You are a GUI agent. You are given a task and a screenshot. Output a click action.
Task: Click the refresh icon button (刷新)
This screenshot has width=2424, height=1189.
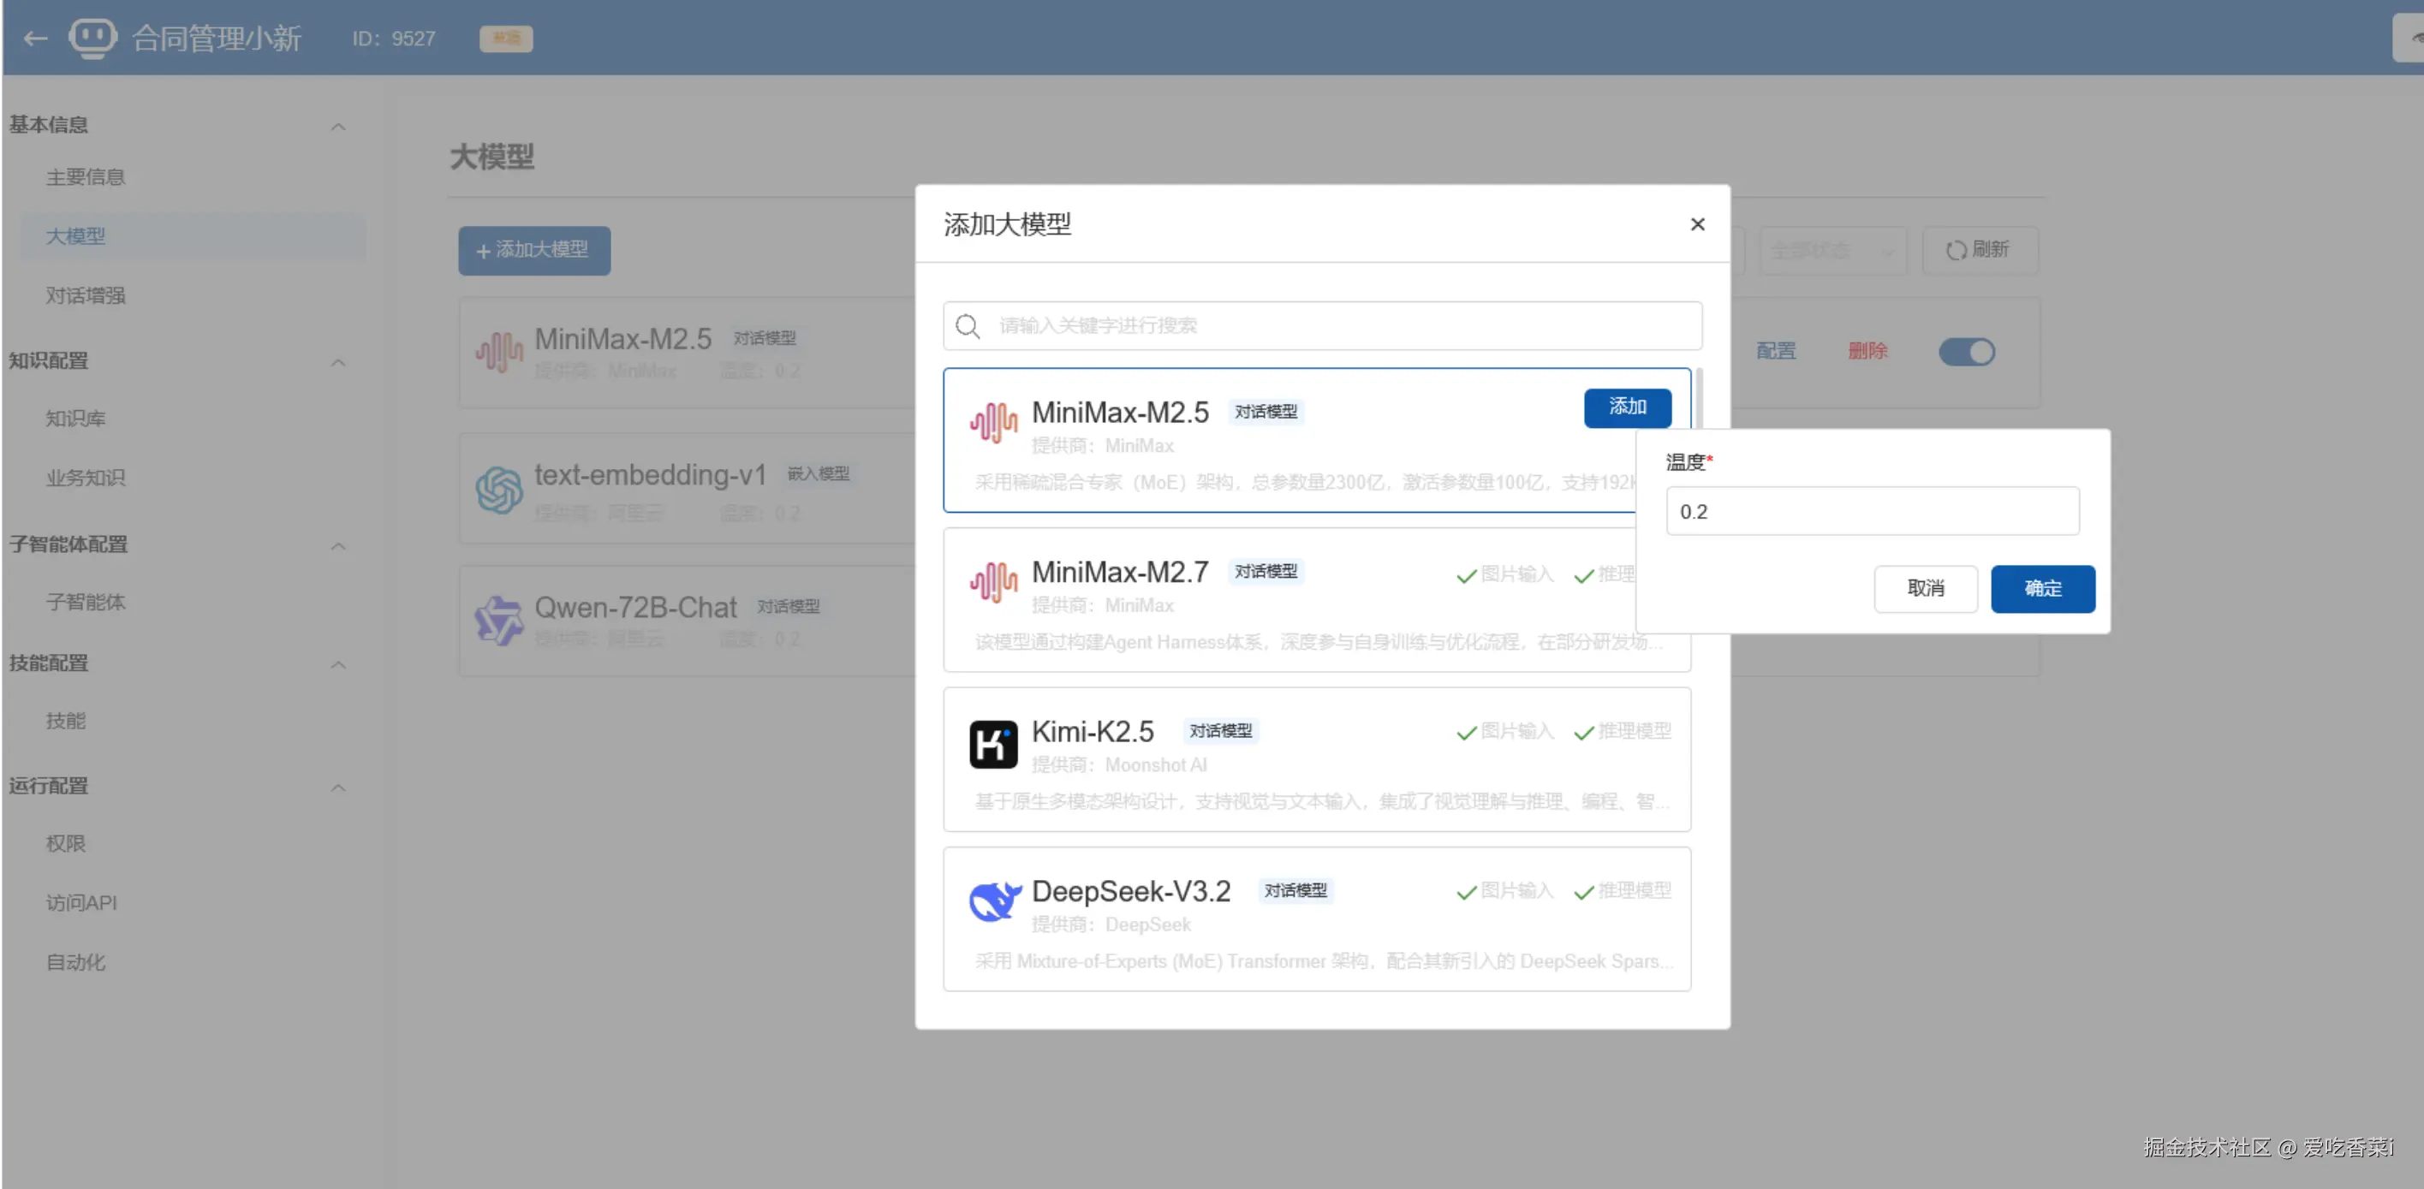point(1979,250)
